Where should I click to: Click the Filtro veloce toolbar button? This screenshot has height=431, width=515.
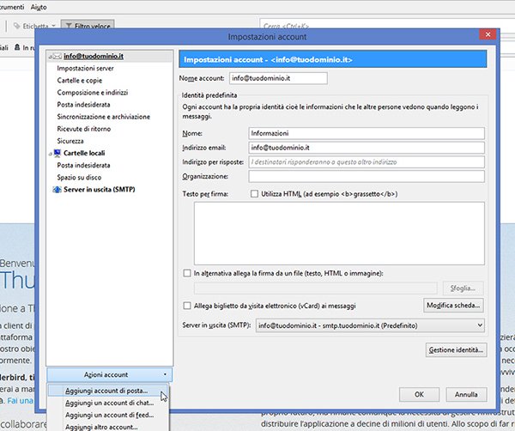click(x=88, y=26)
